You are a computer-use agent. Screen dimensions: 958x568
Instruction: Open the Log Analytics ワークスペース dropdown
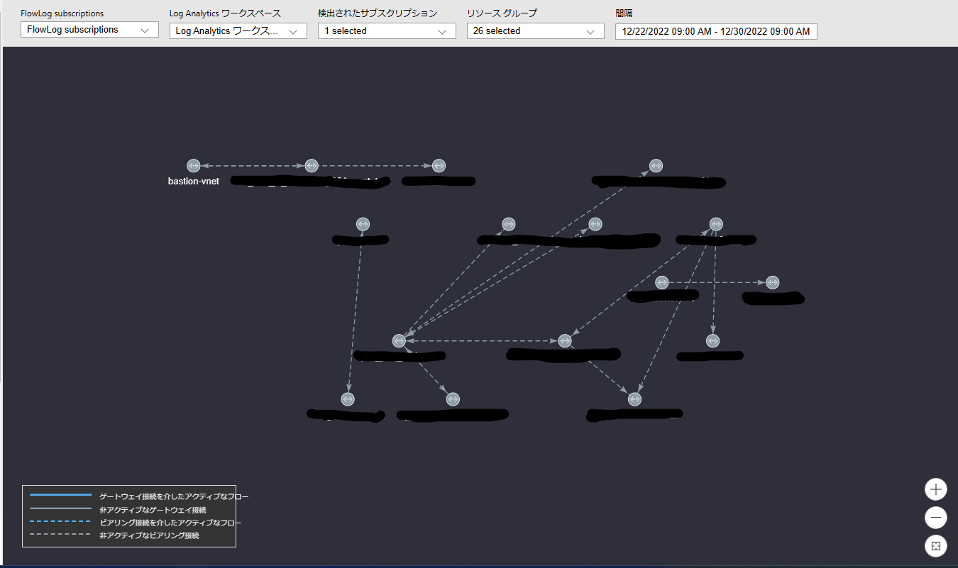238,30
